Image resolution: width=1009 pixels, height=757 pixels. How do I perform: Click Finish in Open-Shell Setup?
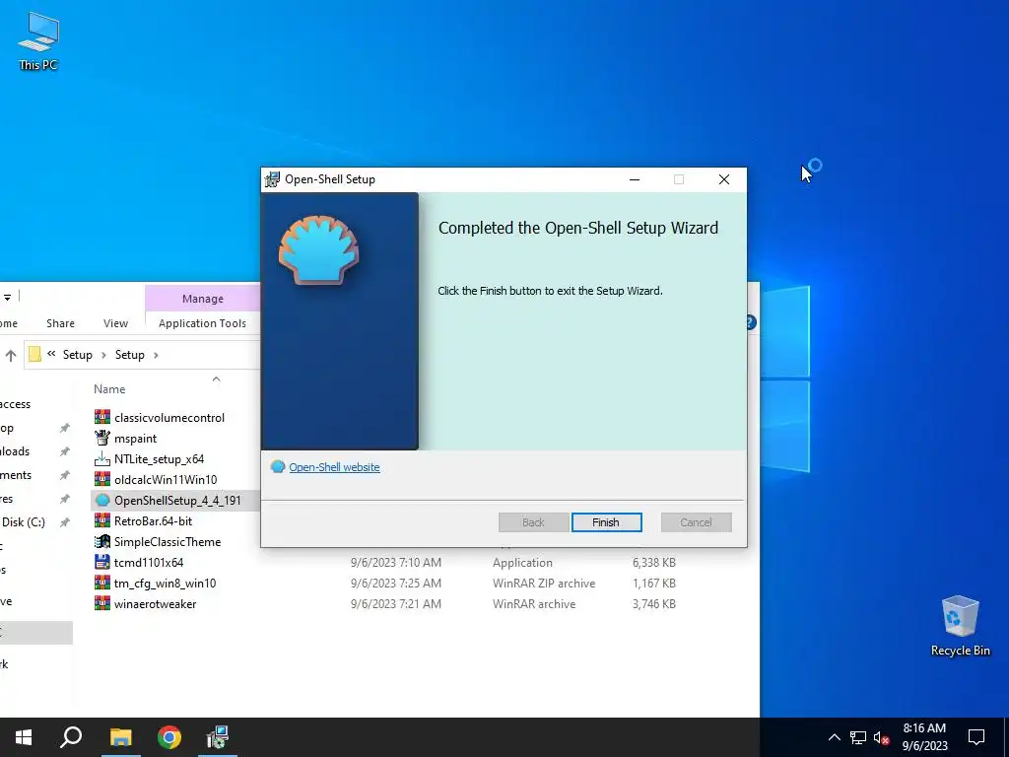[x=606, y=522]
